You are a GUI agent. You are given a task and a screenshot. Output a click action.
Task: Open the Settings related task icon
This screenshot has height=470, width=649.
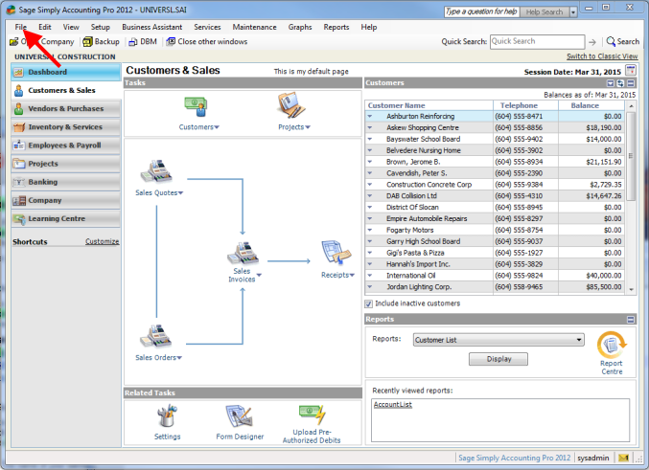167,415
